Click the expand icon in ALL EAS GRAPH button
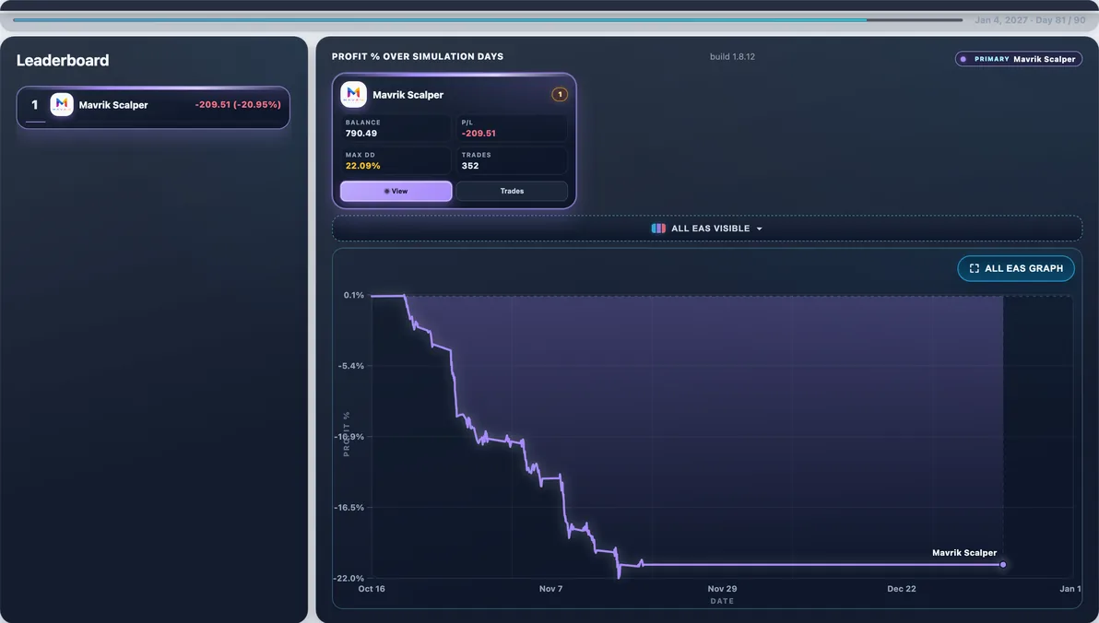This screenshot has width=1099, height=623. point(974,268)
